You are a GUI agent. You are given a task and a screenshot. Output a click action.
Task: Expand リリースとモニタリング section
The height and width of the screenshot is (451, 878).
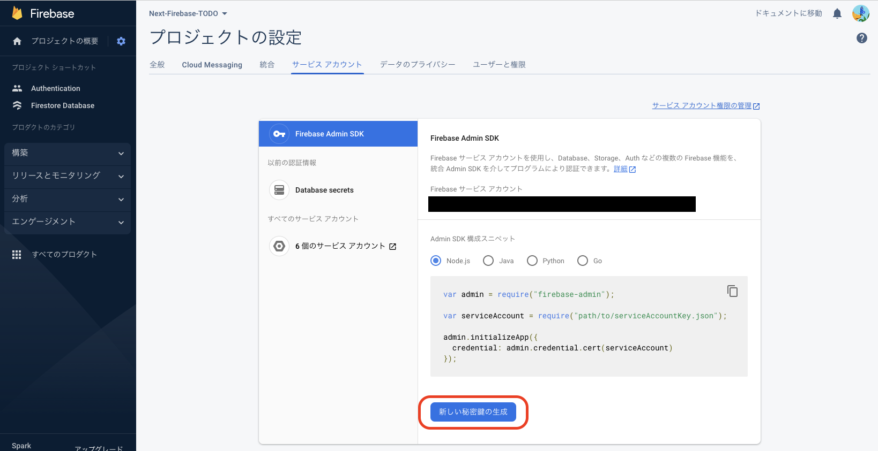(68, 176)
